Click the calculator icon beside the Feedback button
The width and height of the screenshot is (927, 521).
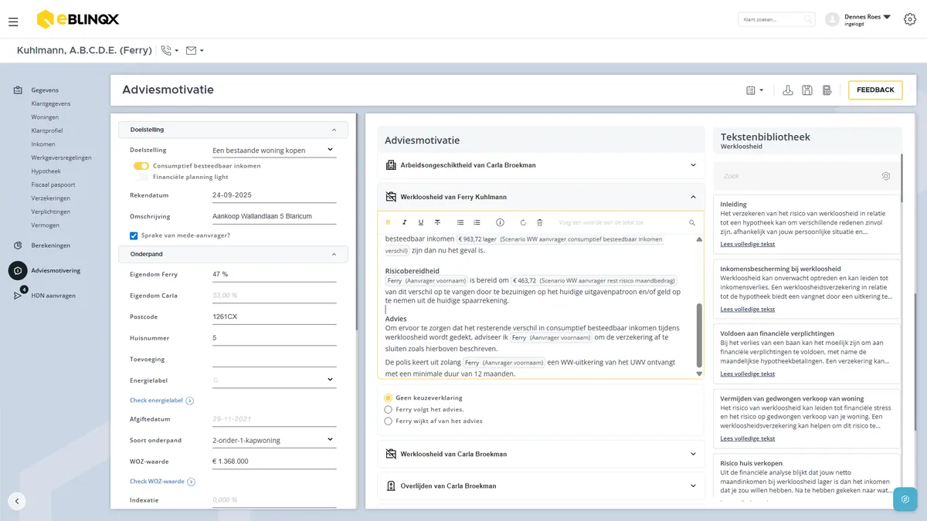coord(827,90)
